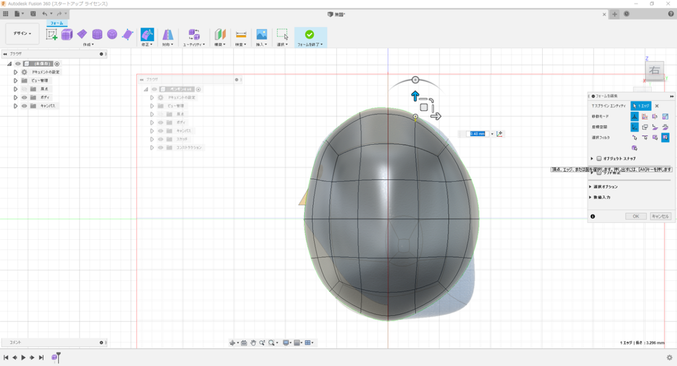Select world 座標空間 option
This screenshot has height=366, width=677.
[x=634, y=127]
